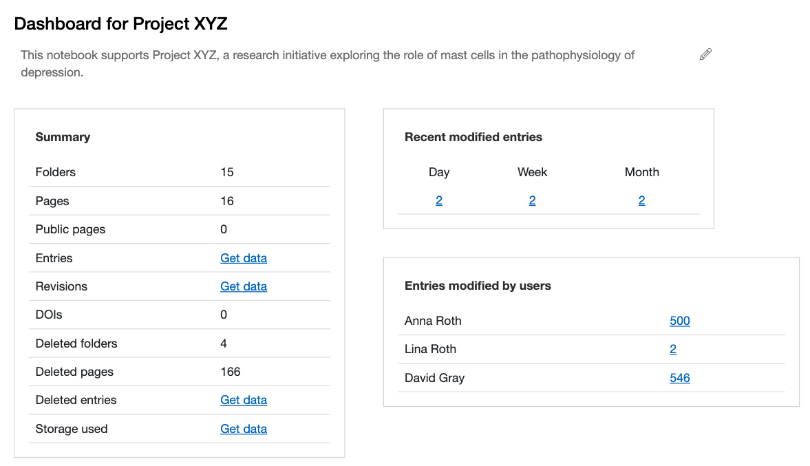Click Get data next to Revisions
The width and height of the screenshot is (810, 466).
(244, 286)
